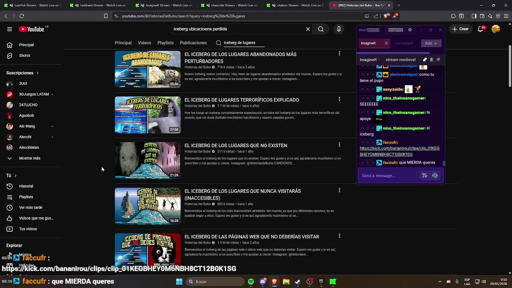Open KickTalk settings gear
The height and width of the screenshot is (288, 512).
410,30
